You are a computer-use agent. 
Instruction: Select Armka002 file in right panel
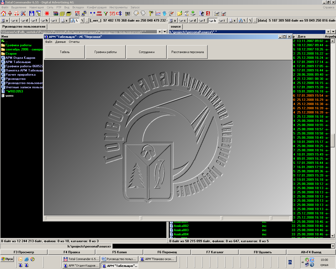pos(181,226)
